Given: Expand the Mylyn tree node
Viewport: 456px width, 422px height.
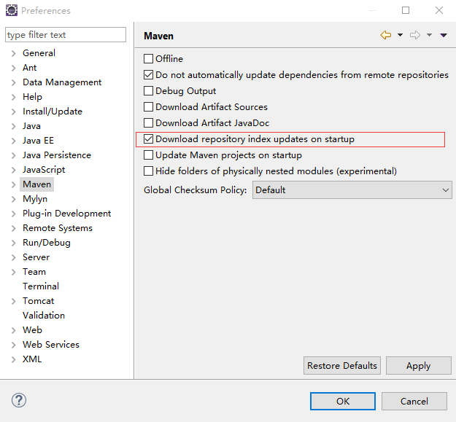Looking at the screenshot, I should click(13, 199).
